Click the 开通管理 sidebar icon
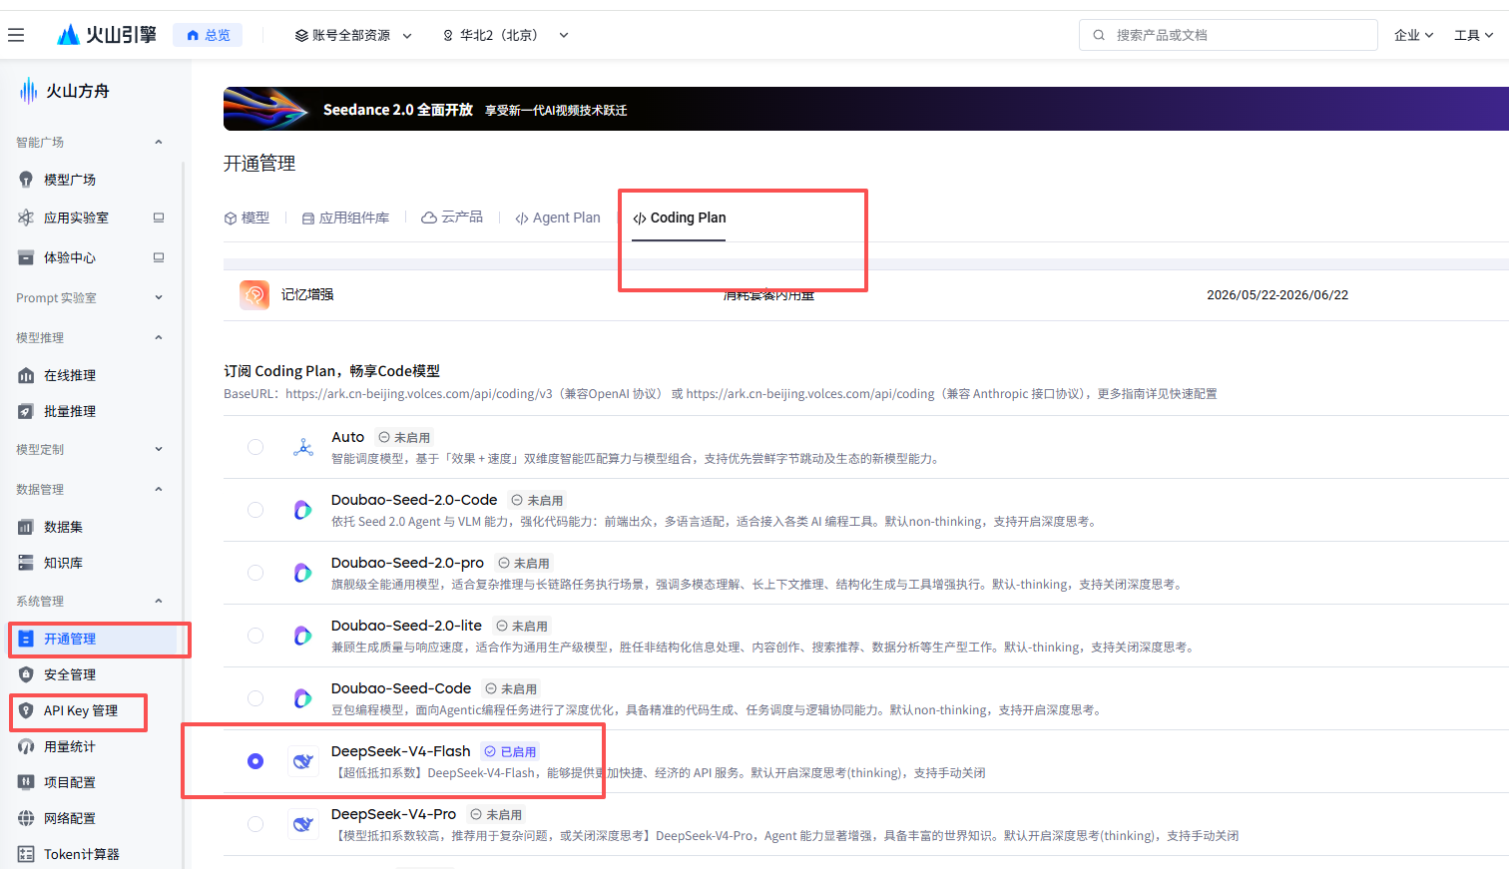Viewport: 1509px width, 869px height. [x=26, y=639]
